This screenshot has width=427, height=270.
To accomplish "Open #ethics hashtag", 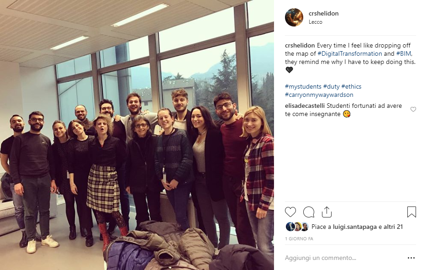I will [x=351, y=87].
